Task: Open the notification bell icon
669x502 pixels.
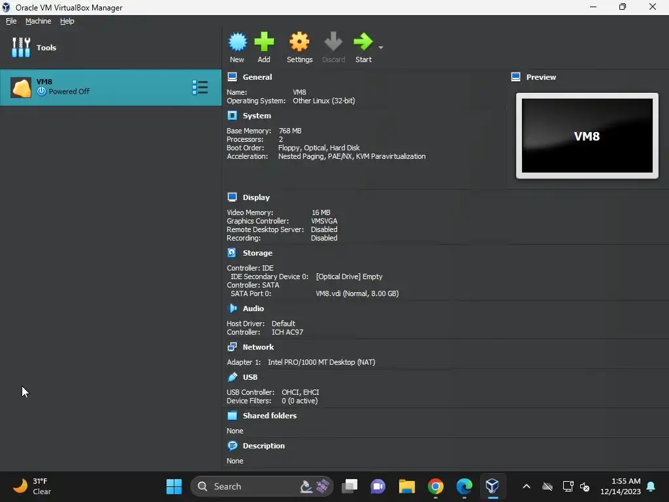Action: point(651,486)
